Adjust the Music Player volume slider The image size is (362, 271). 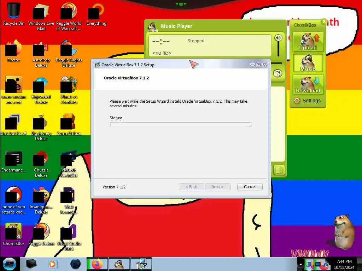click(278, 49)
